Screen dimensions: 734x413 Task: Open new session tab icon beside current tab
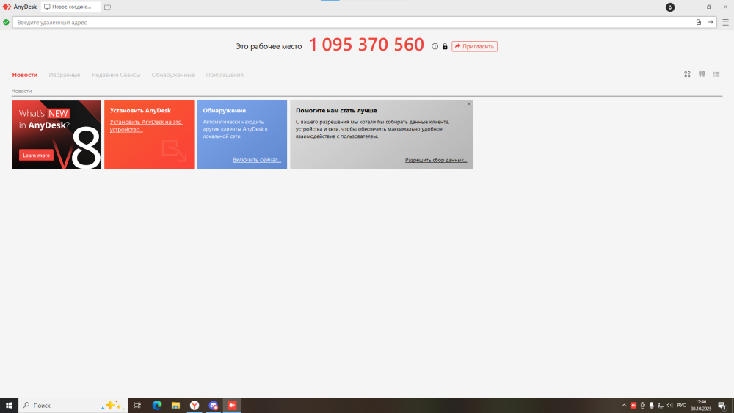[107, 7]
